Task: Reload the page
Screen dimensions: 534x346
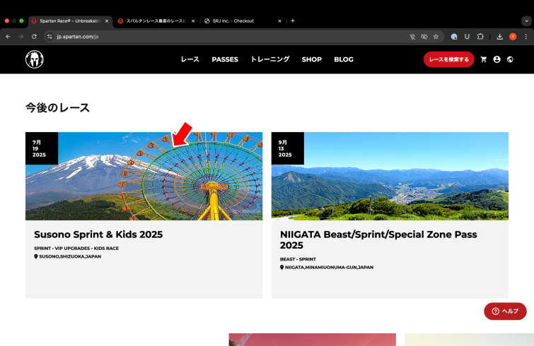Action: (34, 37)
